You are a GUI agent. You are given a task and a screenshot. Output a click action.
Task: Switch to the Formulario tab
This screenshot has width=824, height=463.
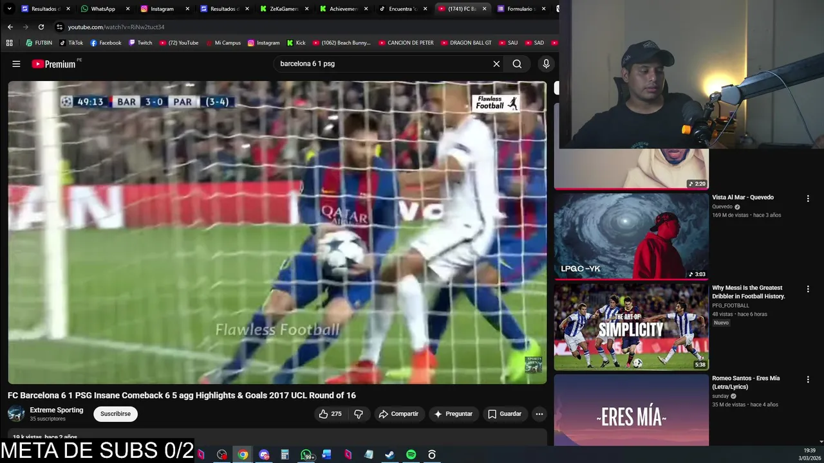[520, 9]
